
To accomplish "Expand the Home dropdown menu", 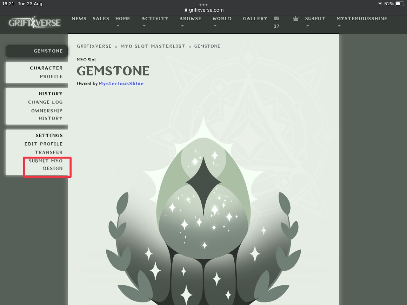I will tap(122, 21).
